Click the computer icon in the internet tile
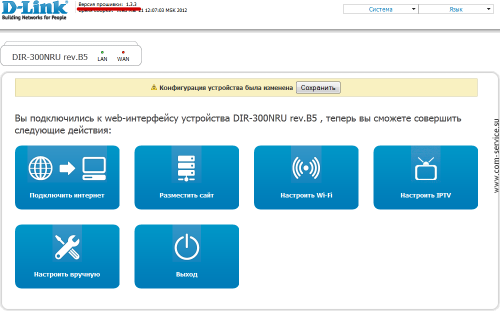500x311 pixels. [x=94, y=168]
